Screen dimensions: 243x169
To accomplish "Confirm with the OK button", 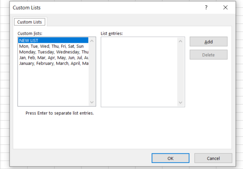I will (x=170, y=158).
